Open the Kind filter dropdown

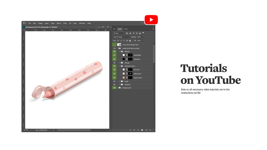(119, 33)
